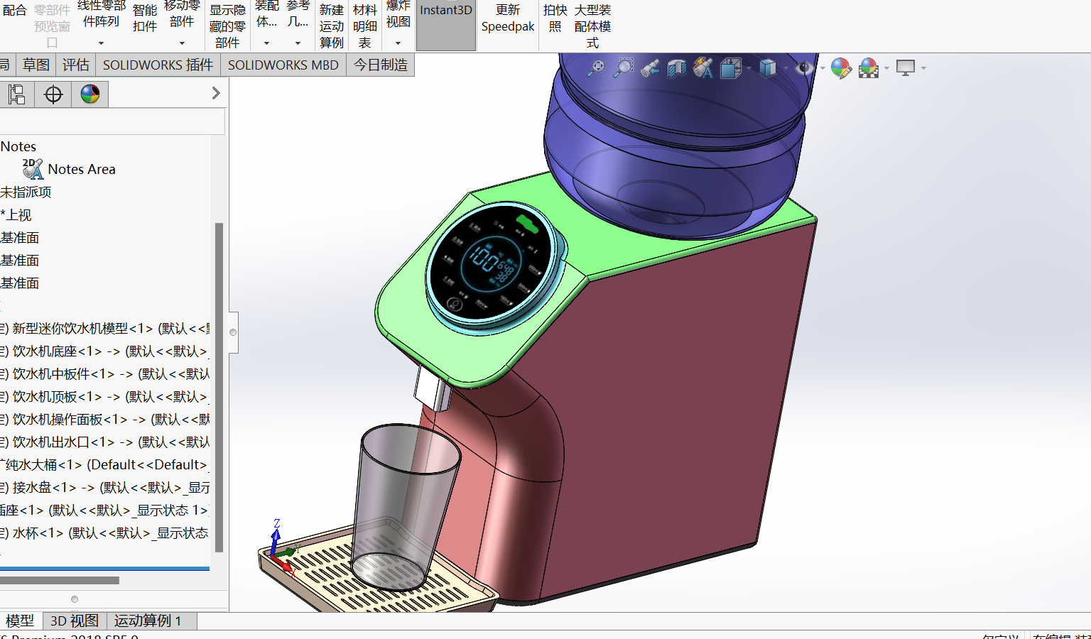The image size is (1091, 639).
Task: Click the Display Style icon
Action: (767, 68)
